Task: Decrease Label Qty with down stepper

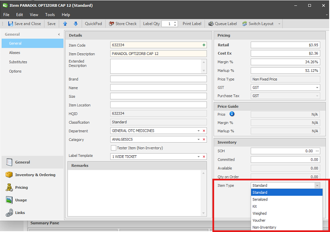Action: [175, 25]
